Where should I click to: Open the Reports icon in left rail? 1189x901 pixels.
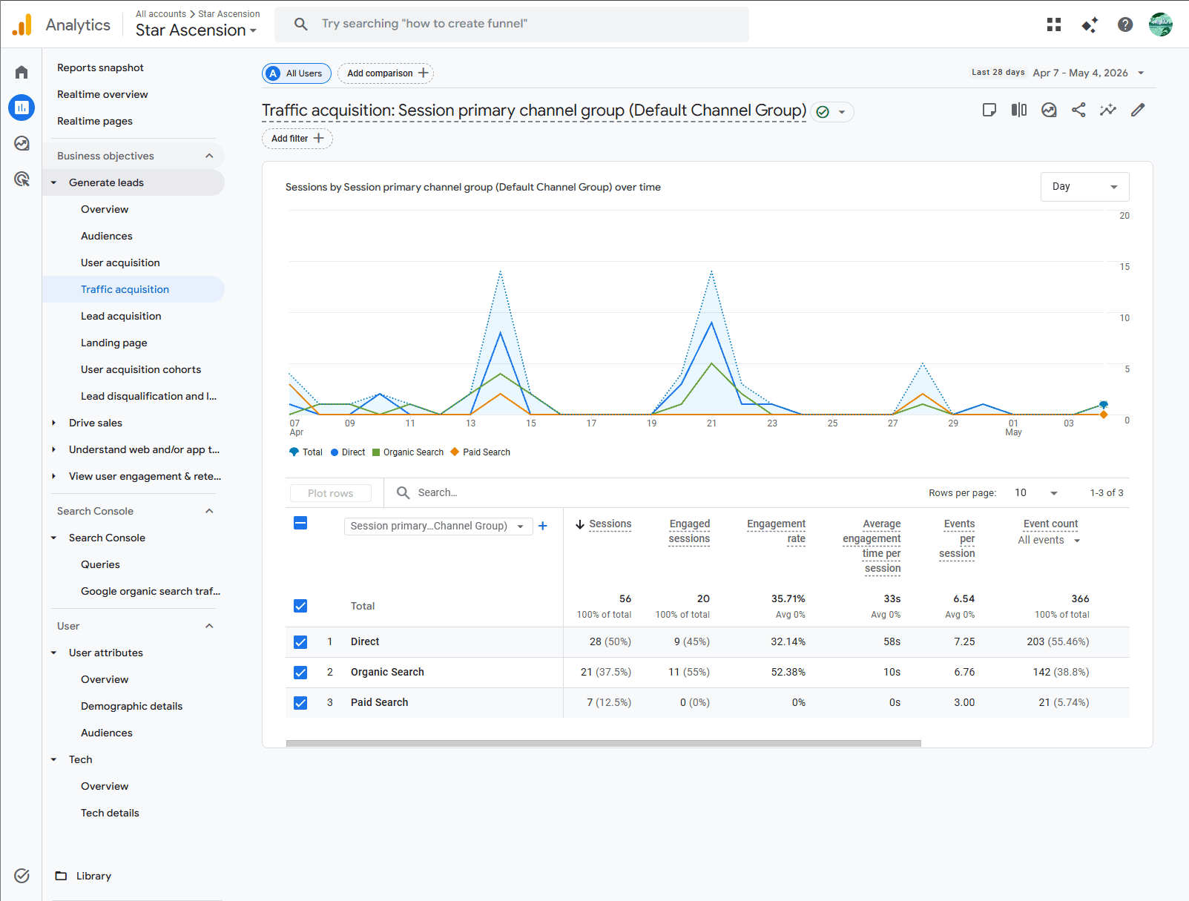tap(22, 108)
